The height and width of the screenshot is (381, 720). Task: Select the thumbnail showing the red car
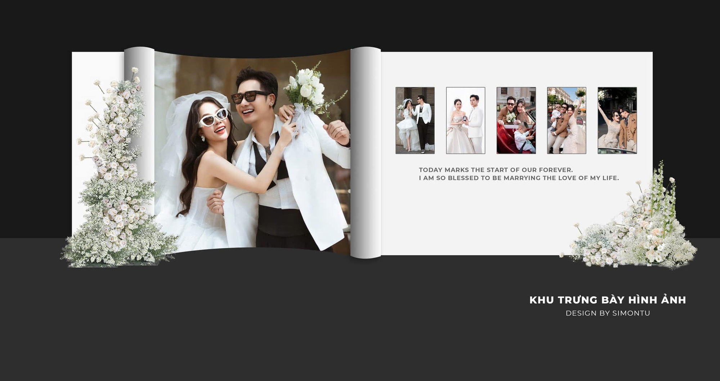click(x=516, y=120)
